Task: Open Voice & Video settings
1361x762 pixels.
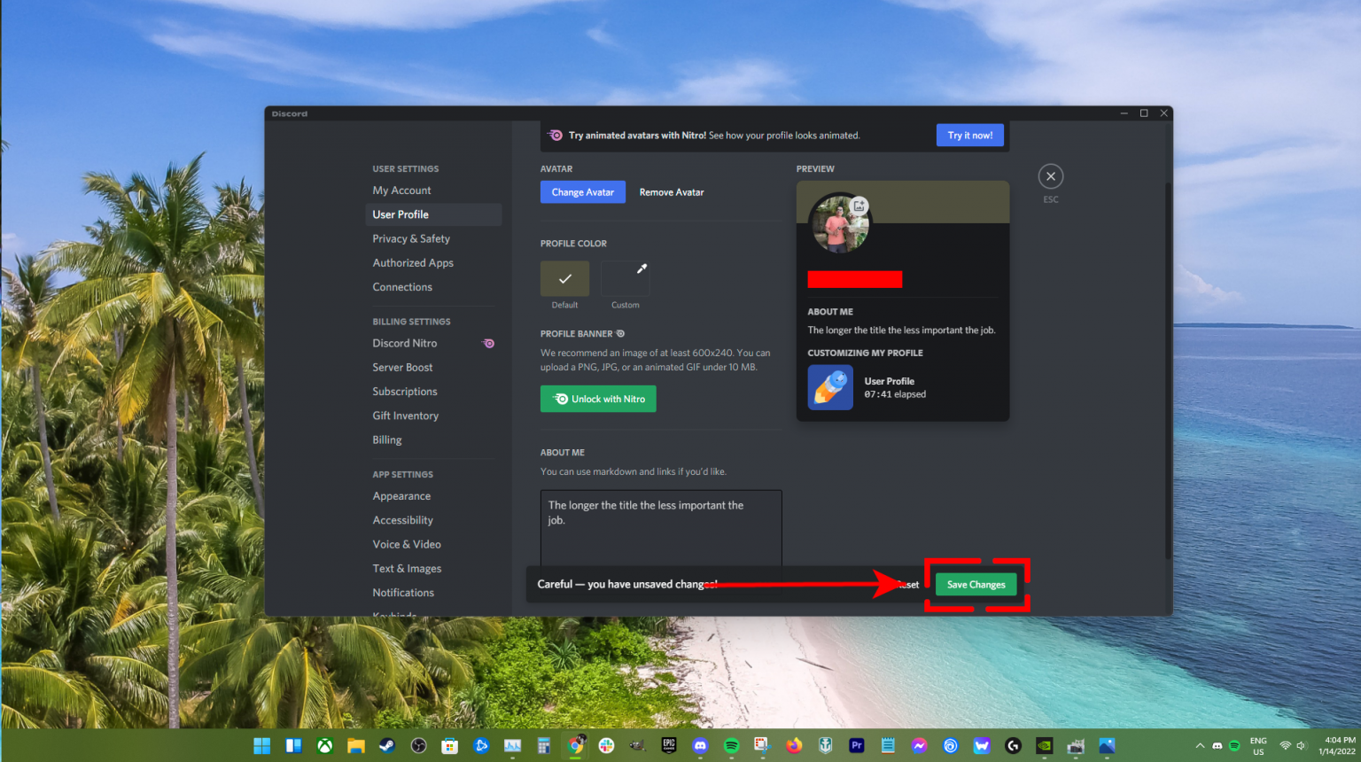Action: pyautogui.click(x=433, y=545)
